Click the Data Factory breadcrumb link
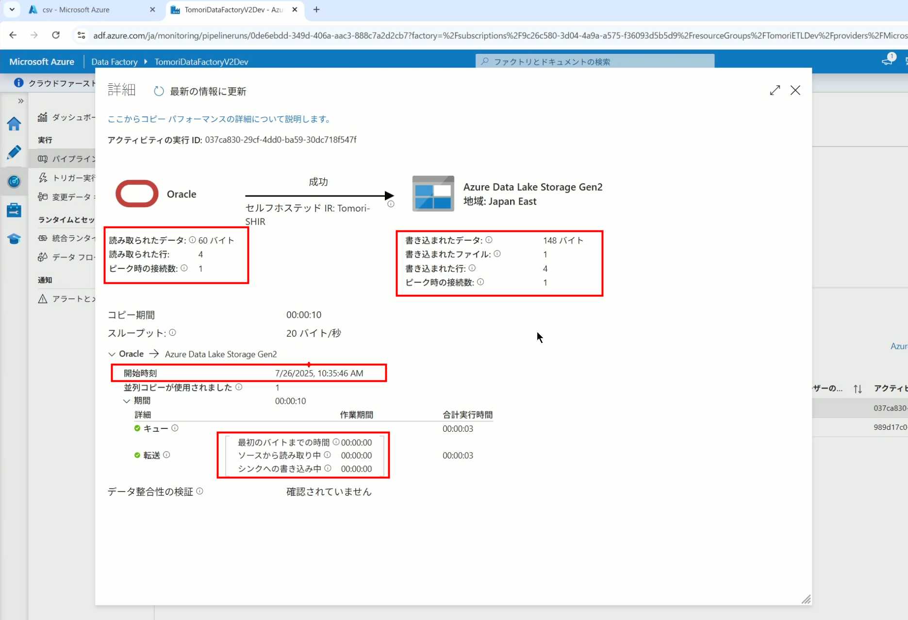908x620 pixels. tap(114, 62)
